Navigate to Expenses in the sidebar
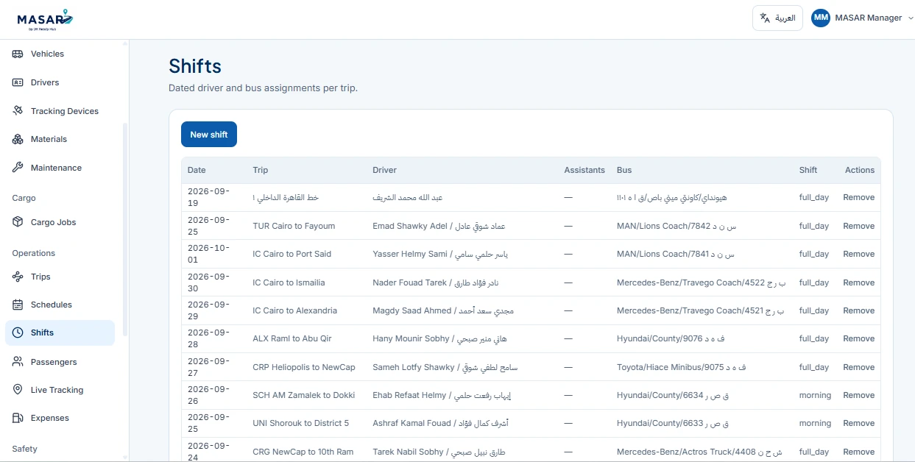Image resolution: width=915 pixels, height=462 pixels. [x=60, y=418]
